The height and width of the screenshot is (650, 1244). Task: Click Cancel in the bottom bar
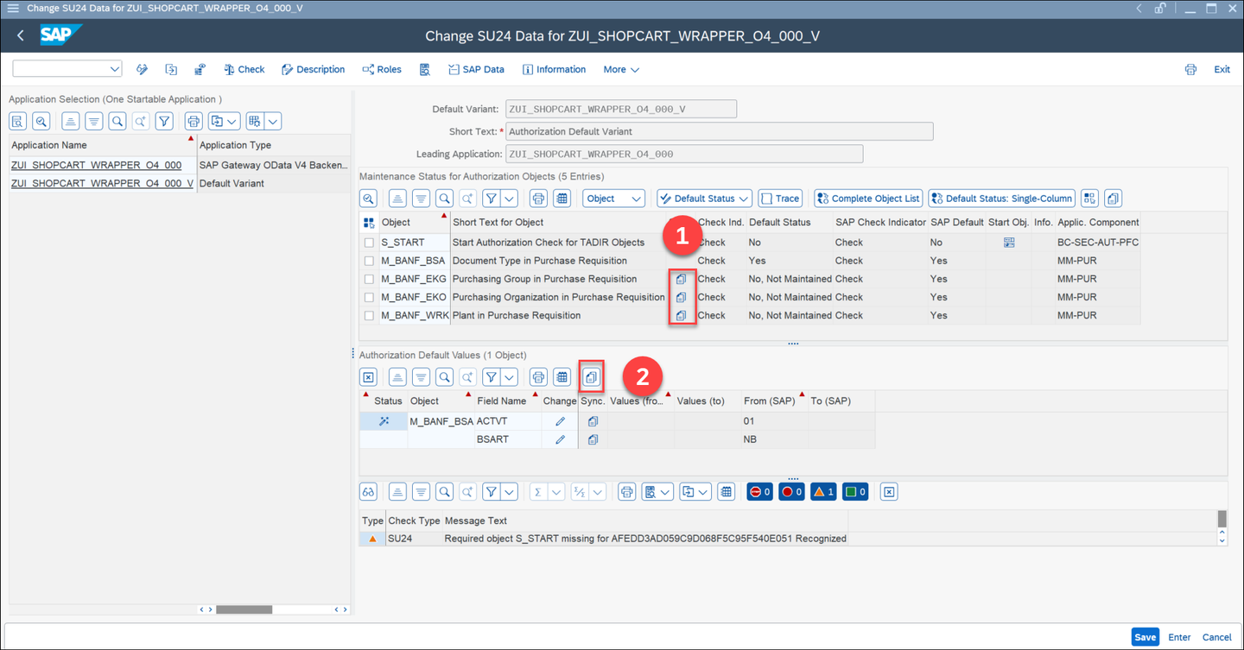(x=1216, y=637)
